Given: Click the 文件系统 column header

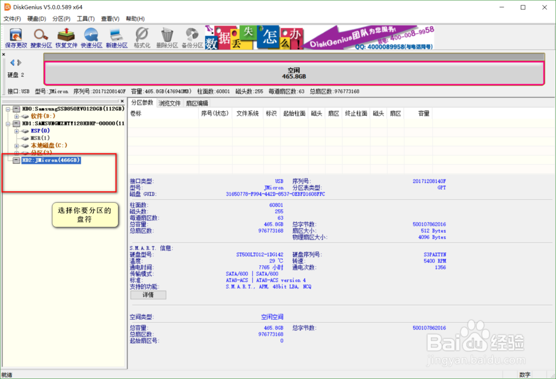Looking at the screenshot, I should pos(247,113).
